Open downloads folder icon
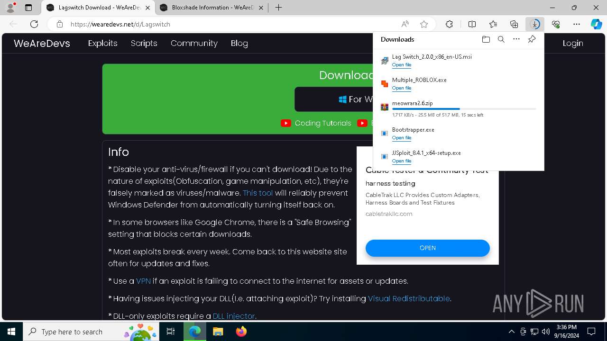This screenshot has width=607, height=341. [486, 39]
